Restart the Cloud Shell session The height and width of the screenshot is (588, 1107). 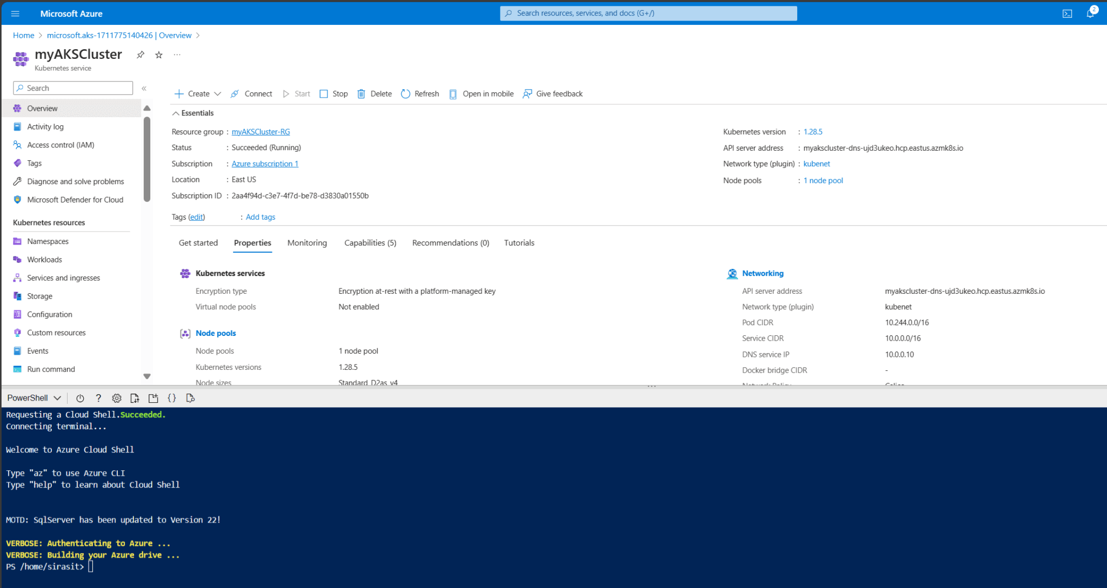click(x=80, y=398)
